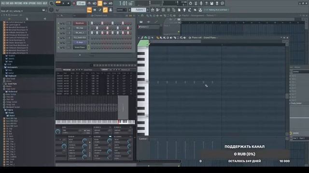Click the transport play button
309x173 pixels.
point(63,3)
